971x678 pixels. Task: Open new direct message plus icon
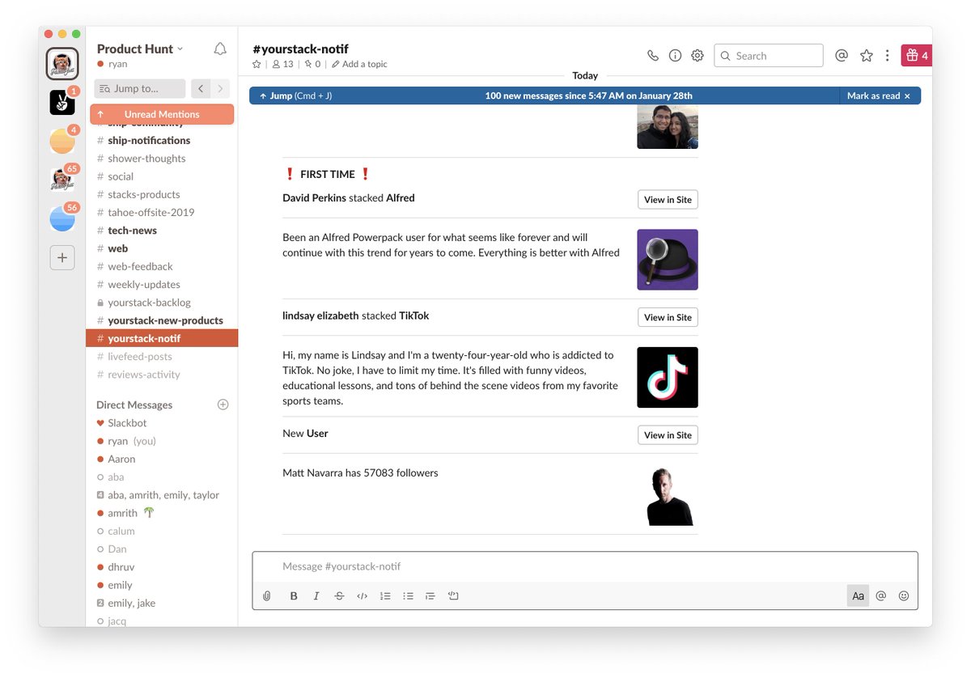pyautogui.click(x=223, y=405)
